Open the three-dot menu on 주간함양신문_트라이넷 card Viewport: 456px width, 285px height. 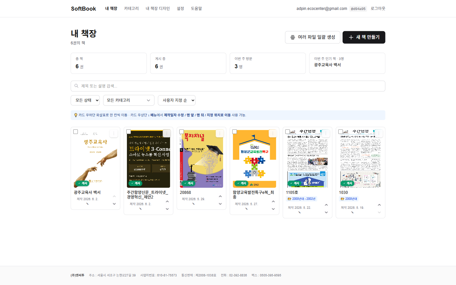(x=167, y=133)
